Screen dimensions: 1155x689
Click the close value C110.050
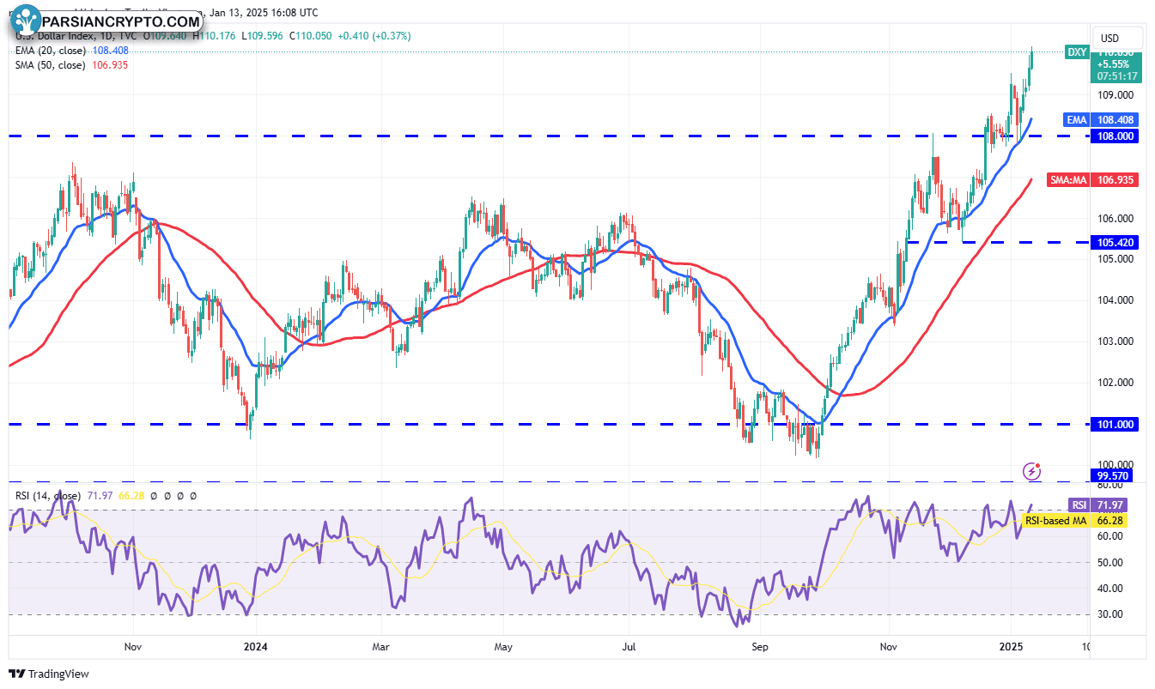310,36
